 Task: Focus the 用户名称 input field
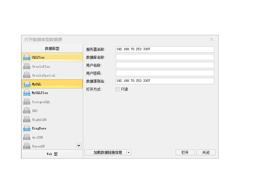pyautogui.click(x=165, y=65)
